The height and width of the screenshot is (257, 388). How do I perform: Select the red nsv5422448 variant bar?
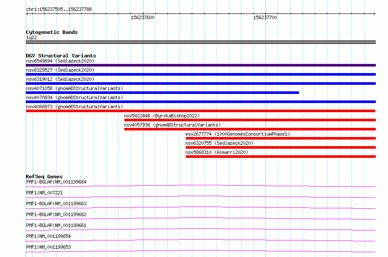coord(250,120)
